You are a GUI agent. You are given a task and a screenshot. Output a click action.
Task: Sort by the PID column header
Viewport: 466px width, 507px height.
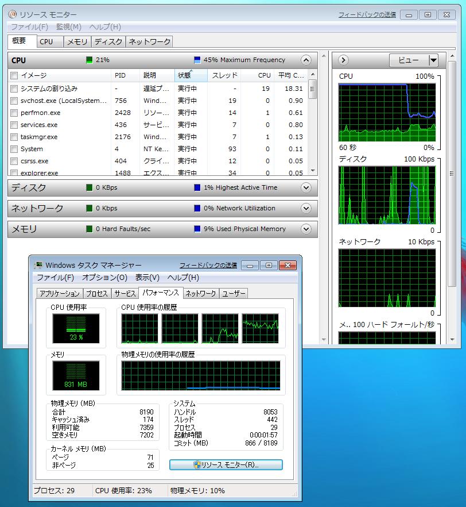click(x=125, y=75)
